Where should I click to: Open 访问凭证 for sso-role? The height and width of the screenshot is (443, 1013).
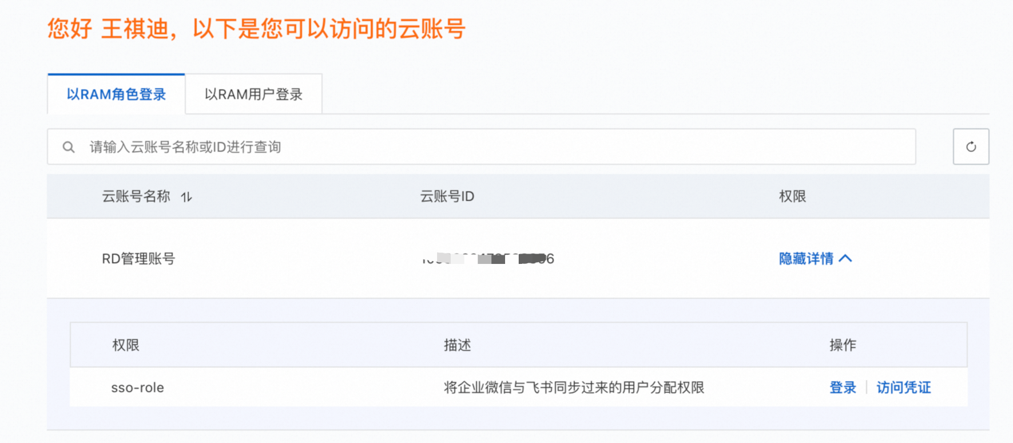tap(903, 387)
